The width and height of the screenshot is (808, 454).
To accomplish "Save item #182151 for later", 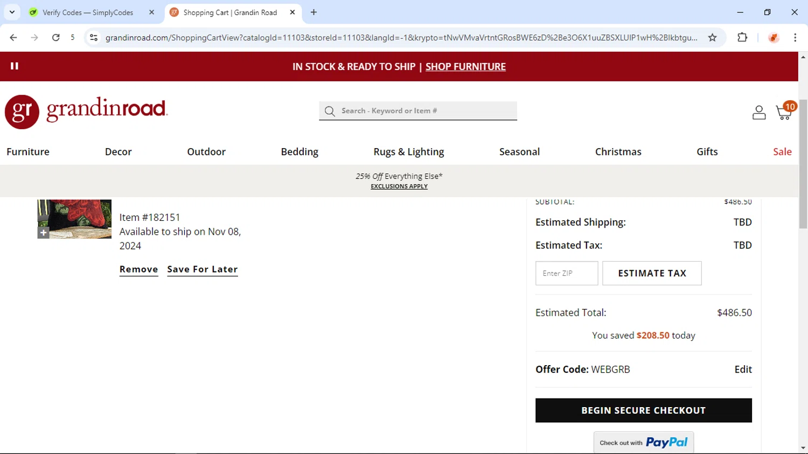I will click(203, 269).
